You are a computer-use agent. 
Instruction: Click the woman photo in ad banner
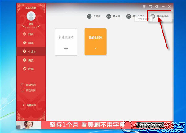(x=29, y=125)
